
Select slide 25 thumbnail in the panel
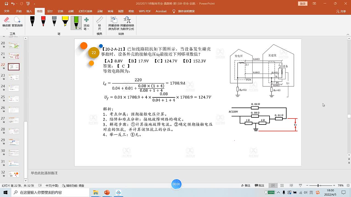(x=14, y=99)
